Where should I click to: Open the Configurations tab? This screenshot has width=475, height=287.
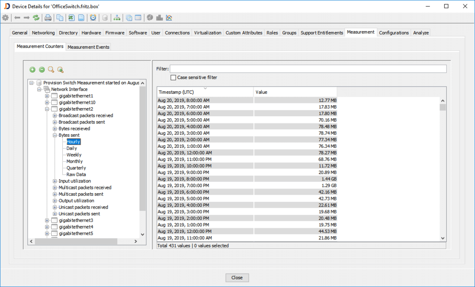(x=394, y=33)
